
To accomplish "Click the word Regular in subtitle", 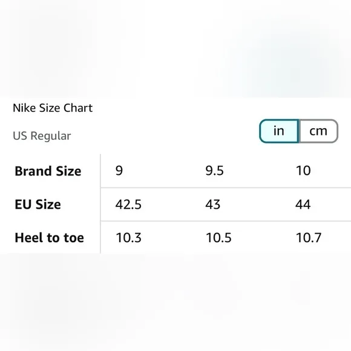I will 51,136.
